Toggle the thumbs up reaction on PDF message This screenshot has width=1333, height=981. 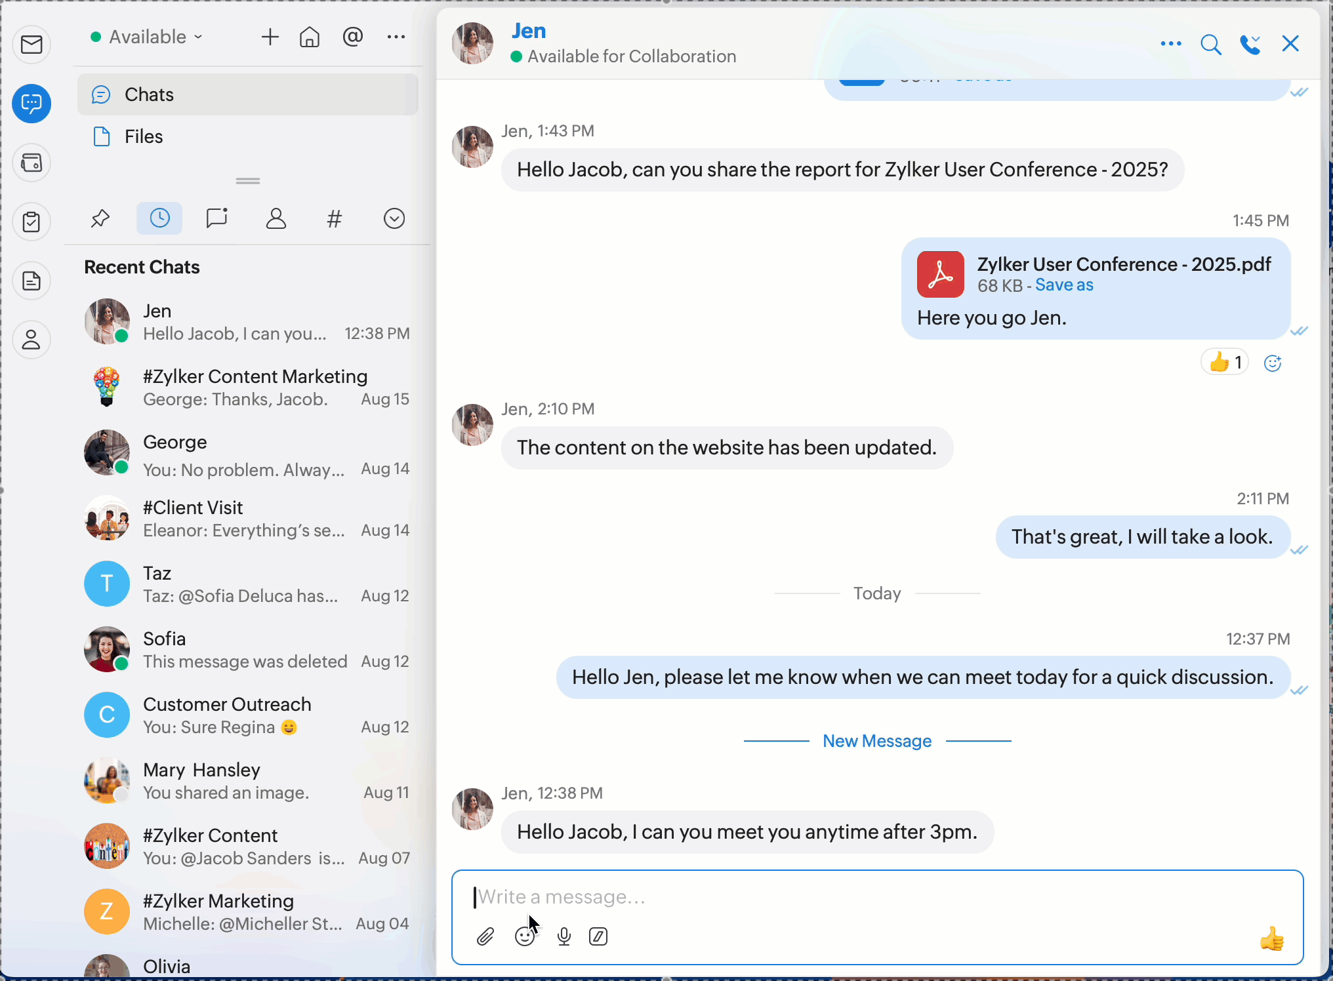pyautogui.click(x=1224, y=362)
